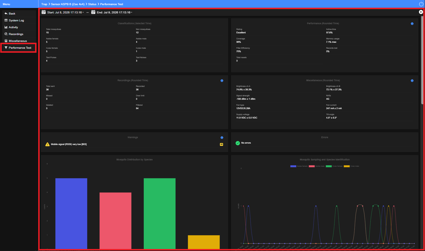Click the Signal strength value -106 dBm

(246, 99)
